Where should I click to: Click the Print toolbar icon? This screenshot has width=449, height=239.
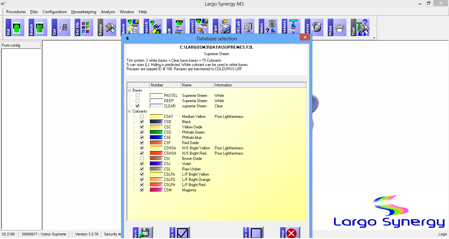pos(335,28)
